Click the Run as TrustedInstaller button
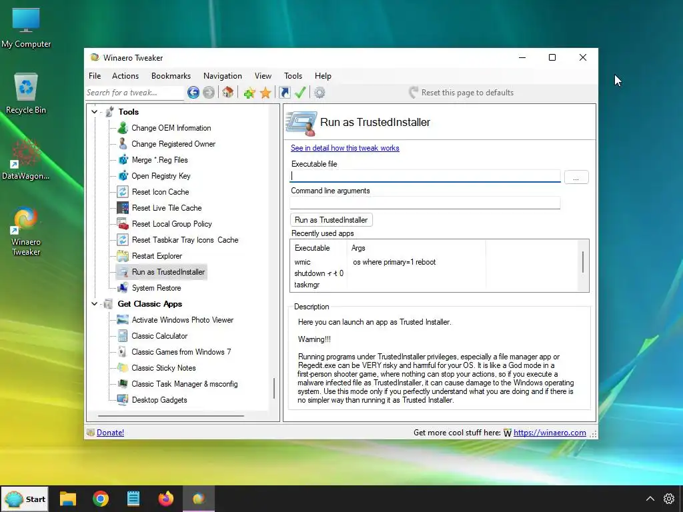 pos(331,220)
